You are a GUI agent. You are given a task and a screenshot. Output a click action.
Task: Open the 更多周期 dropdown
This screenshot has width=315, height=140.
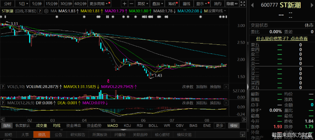point(100,3)
